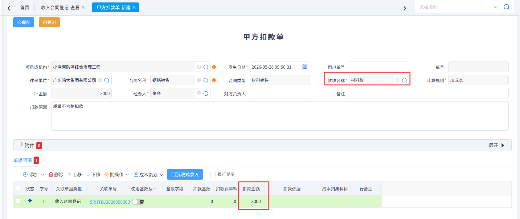Click the search icon for 经办人
Image resolution: width=520 pixels, height=219 pixels.
click(206, 94)
